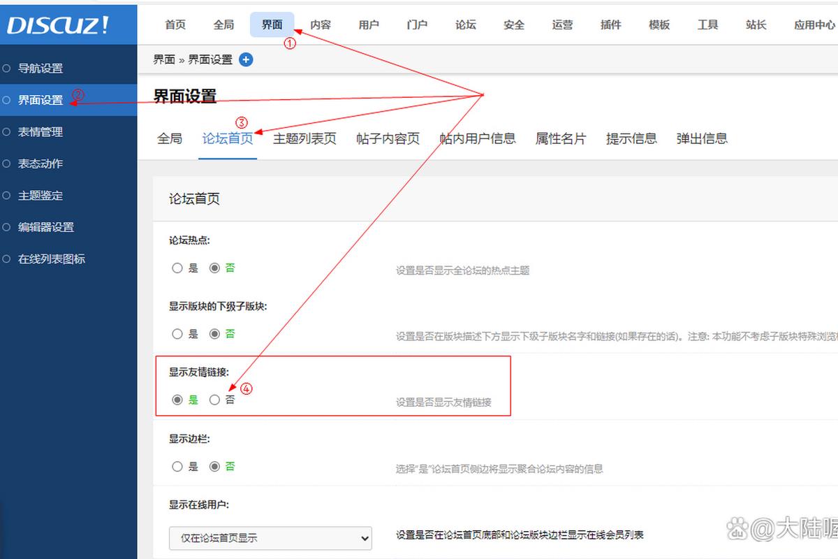Open the 显示在线用户 dropdown showing 仅在论坛首页显示
Screen dimensions: 838x559
(x=270, y=539)
